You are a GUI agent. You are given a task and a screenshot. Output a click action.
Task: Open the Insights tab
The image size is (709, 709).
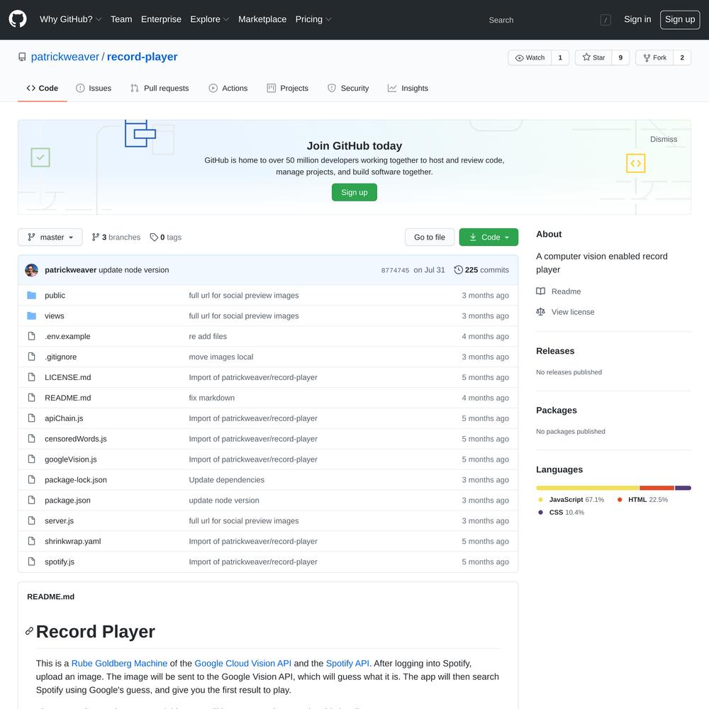(x=408, y=88)
